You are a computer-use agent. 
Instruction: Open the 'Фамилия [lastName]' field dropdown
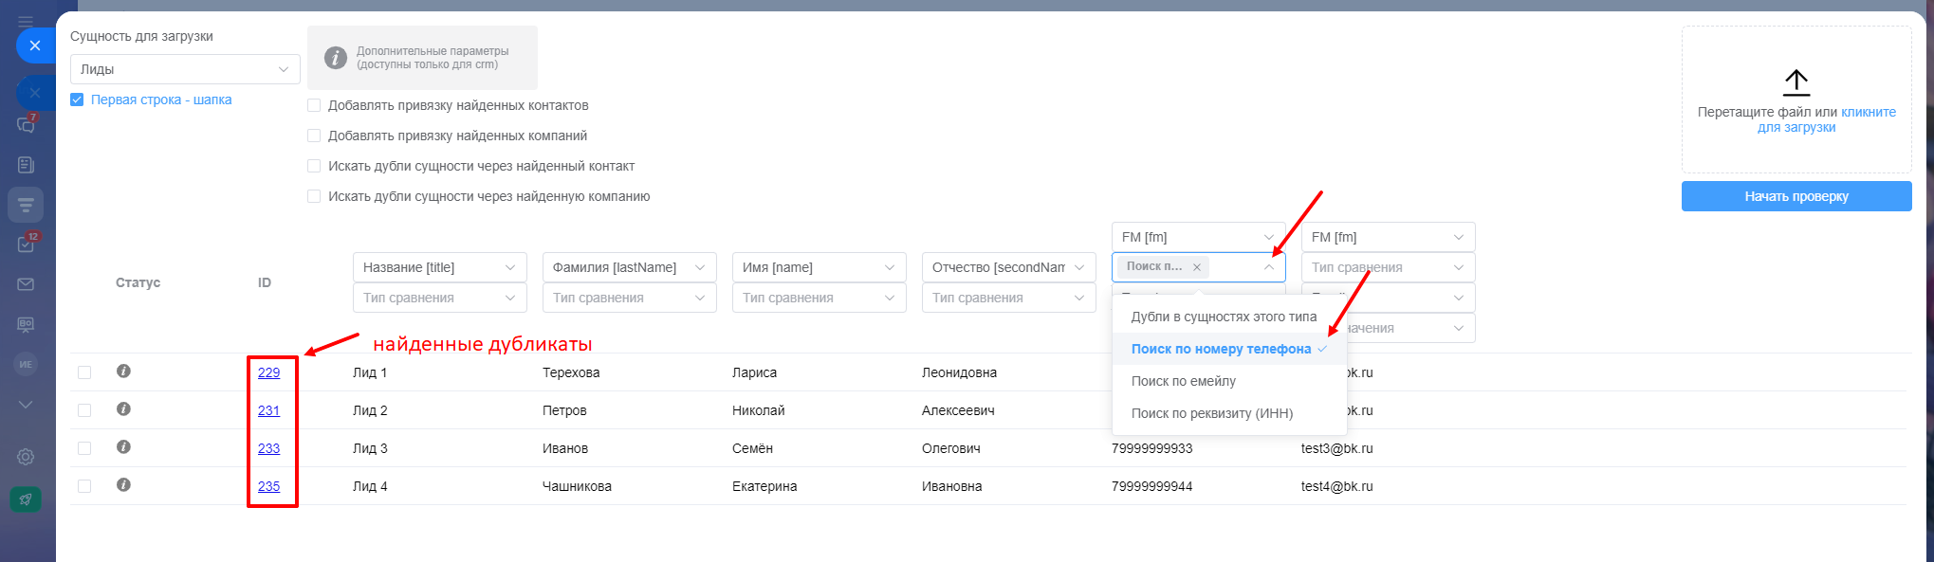pos(629,267)
